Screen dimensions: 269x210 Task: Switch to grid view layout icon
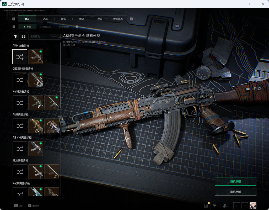click(23, 36)
